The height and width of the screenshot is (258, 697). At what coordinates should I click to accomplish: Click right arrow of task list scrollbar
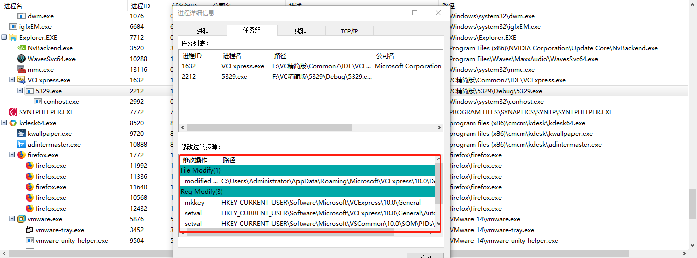(x=439, y=128)
